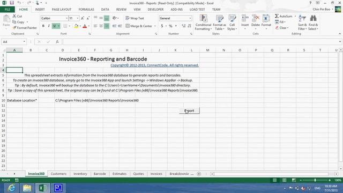
Task: Click the Paste icon
Action: tap(6, 19)
